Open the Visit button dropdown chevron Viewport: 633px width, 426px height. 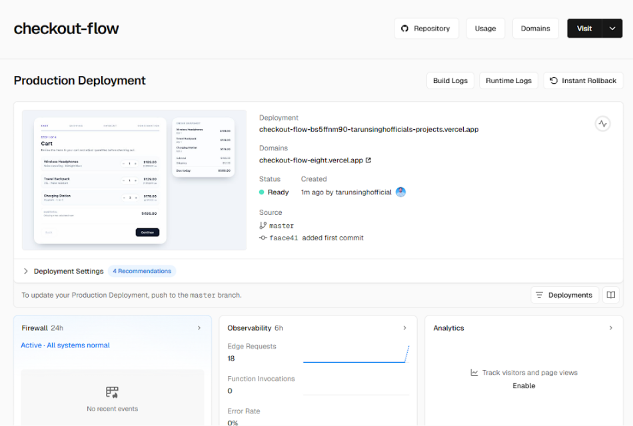pos(611,28)
